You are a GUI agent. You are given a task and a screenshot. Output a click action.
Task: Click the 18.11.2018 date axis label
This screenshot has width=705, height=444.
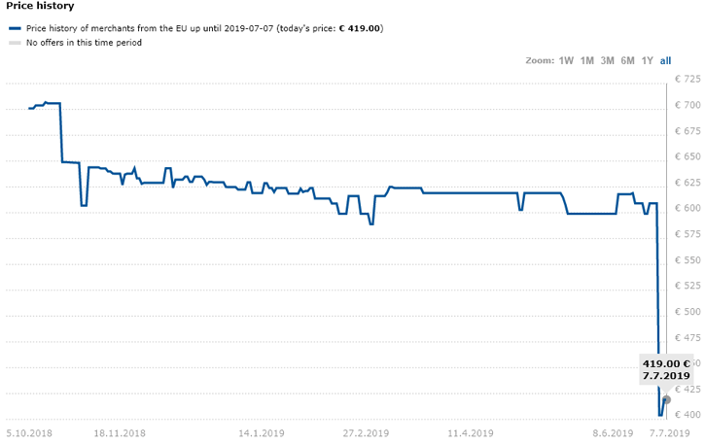120,433
